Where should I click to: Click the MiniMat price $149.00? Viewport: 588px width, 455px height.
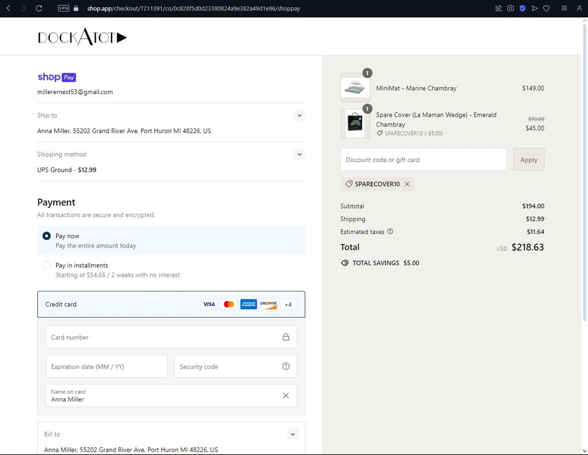coord(533,88)
